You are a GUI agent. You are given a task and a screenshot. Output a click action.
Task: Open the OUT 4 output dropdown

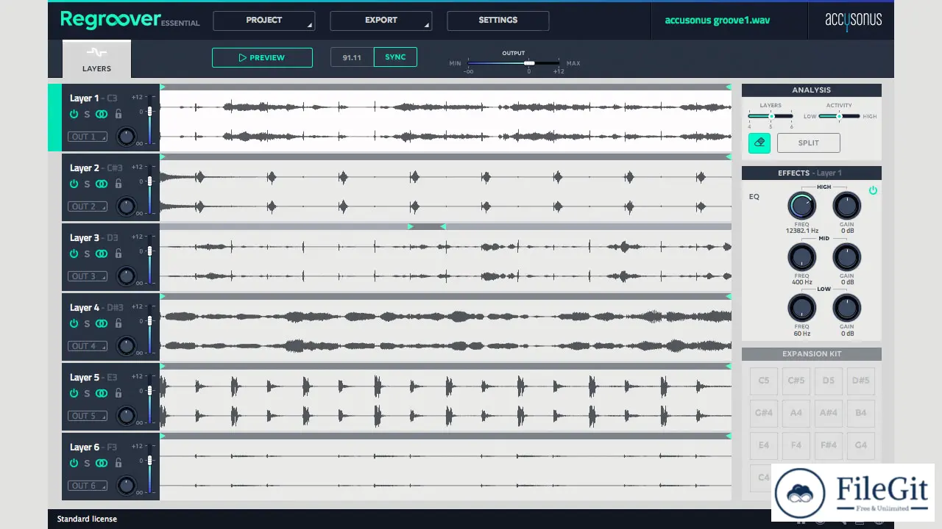(88, 346)
